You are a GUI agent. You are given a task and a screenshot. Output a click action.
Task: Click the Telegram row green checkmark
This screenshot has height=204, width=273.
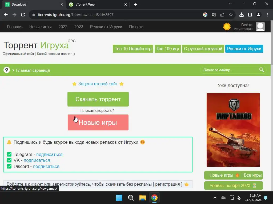(x=9, y=154)
